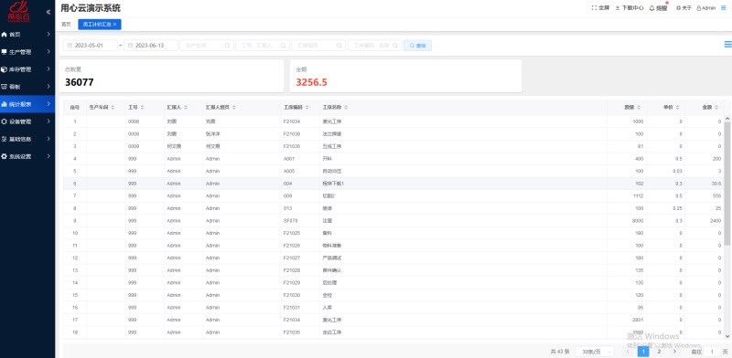Click the search icon in the third filter field

[339, 46]
